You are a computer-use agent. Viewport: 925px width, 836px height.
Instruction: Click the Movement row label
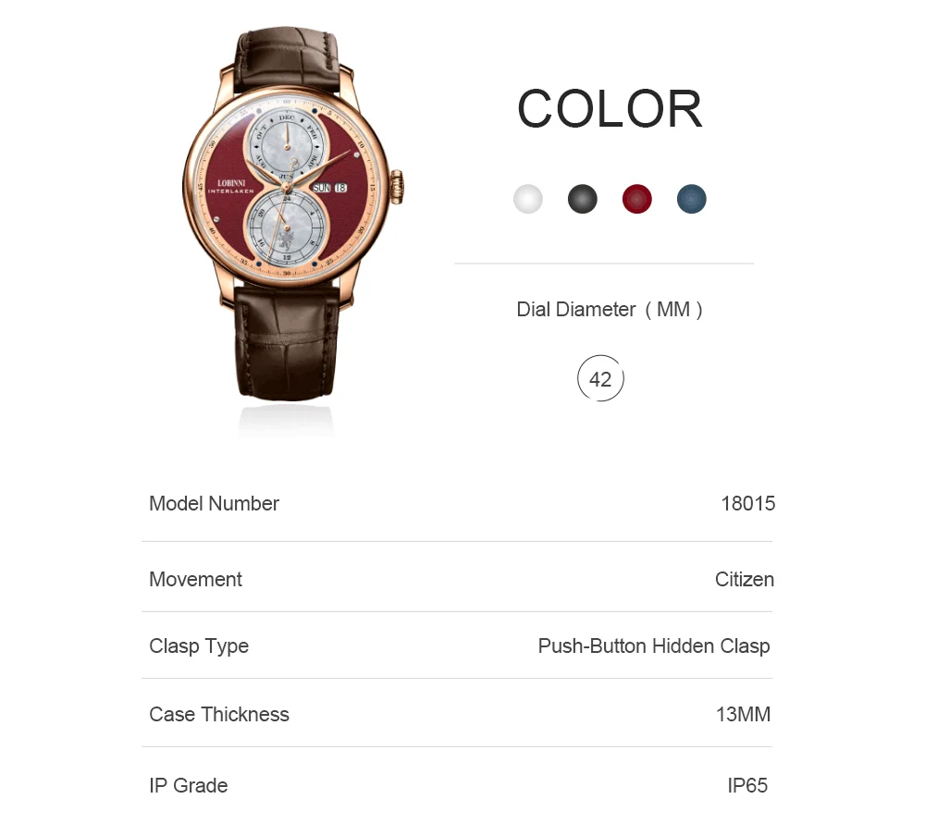(x=195, y=579)
